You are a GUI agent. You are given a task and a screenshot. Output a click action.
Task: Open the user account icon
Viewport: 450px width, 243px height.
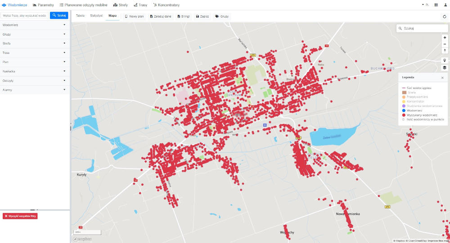tap(444, 5)
